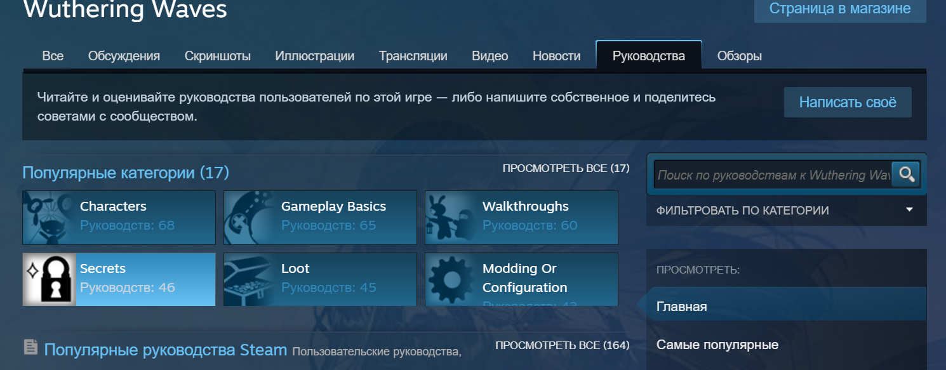Viewport: 946px width, 370px height.
Task: Click the Руководств: 46 count text
Action: point(128,287)
